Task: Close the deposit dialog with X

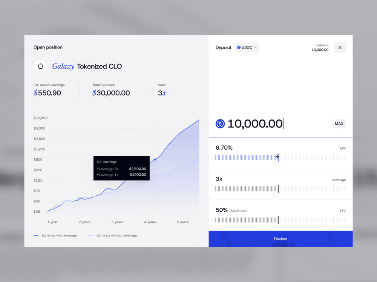Action: pyautogui.click(x=340, y=47)
